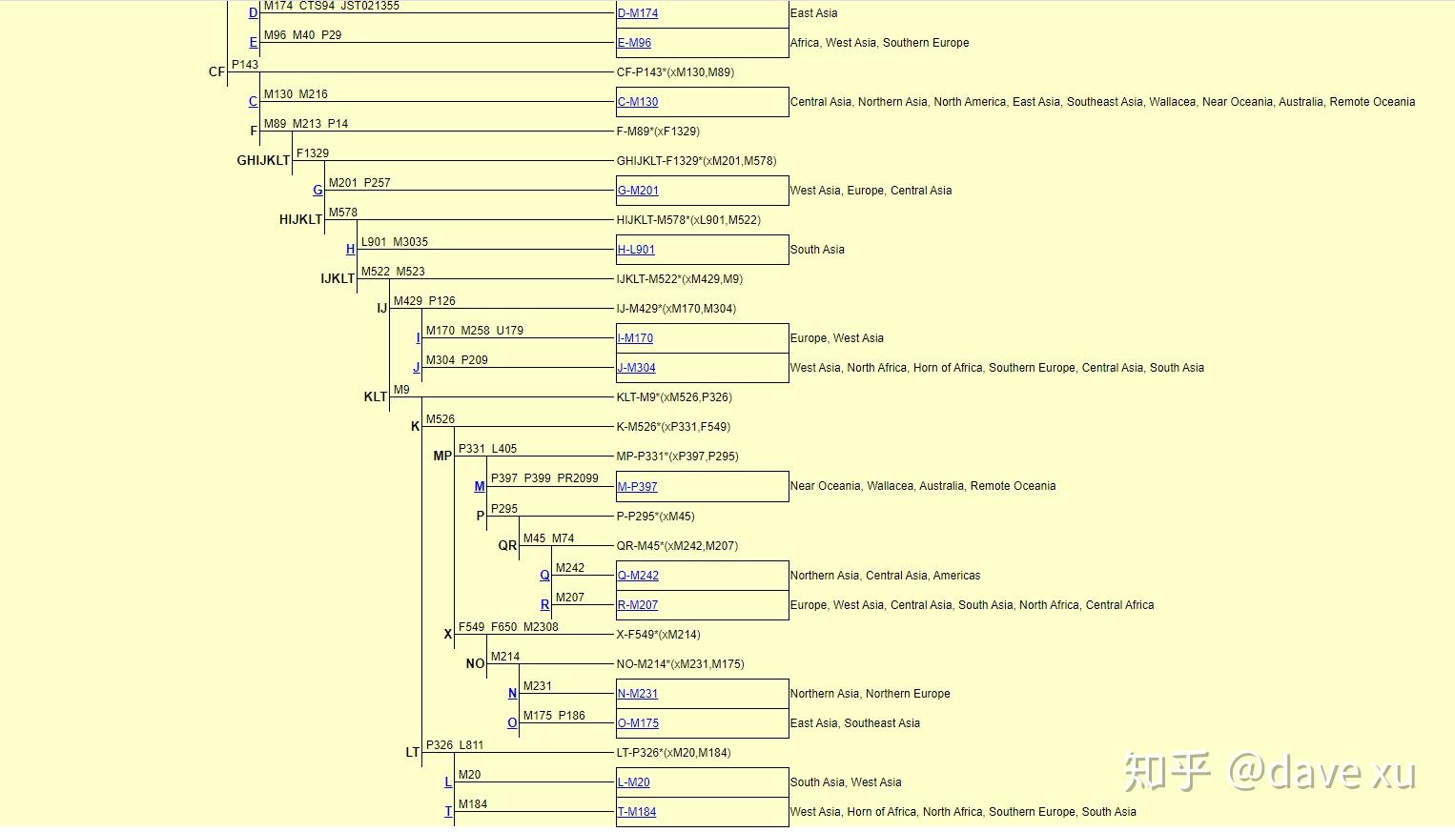Click the M170 M258 U179 markers

click(x=474, y=331)
